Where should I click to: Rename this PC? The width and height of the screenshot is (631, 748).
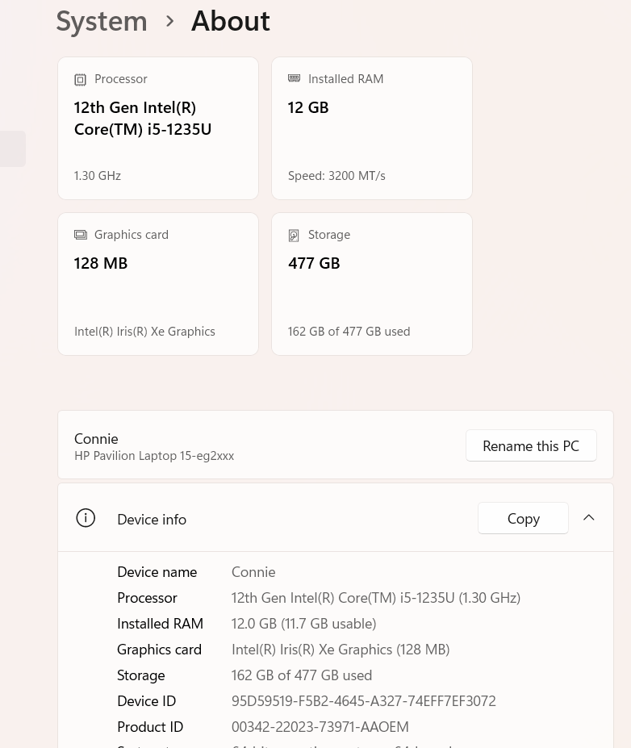click(531, 445)
